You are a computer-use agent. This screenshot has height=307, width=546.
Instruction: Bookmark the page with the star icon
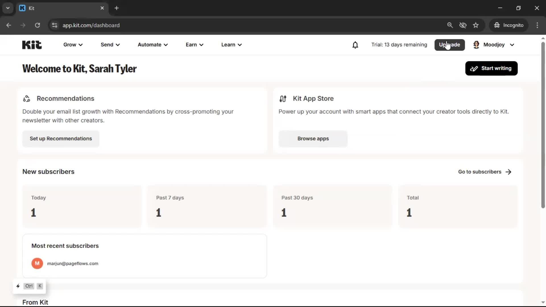[476, 25]
